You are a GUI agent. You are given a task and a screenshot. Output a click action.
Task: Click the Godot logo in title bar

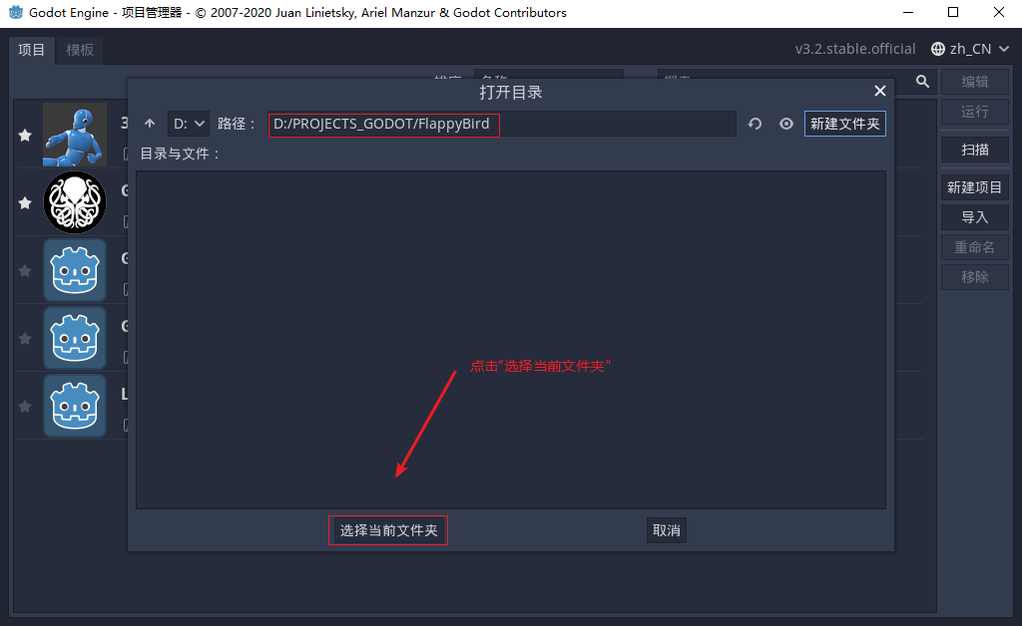pos(16,12)
